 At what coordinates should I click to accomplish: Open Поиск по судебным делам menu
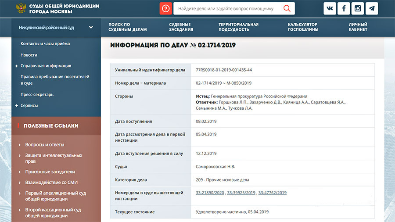pyautogui.click(x=127, y=27)
